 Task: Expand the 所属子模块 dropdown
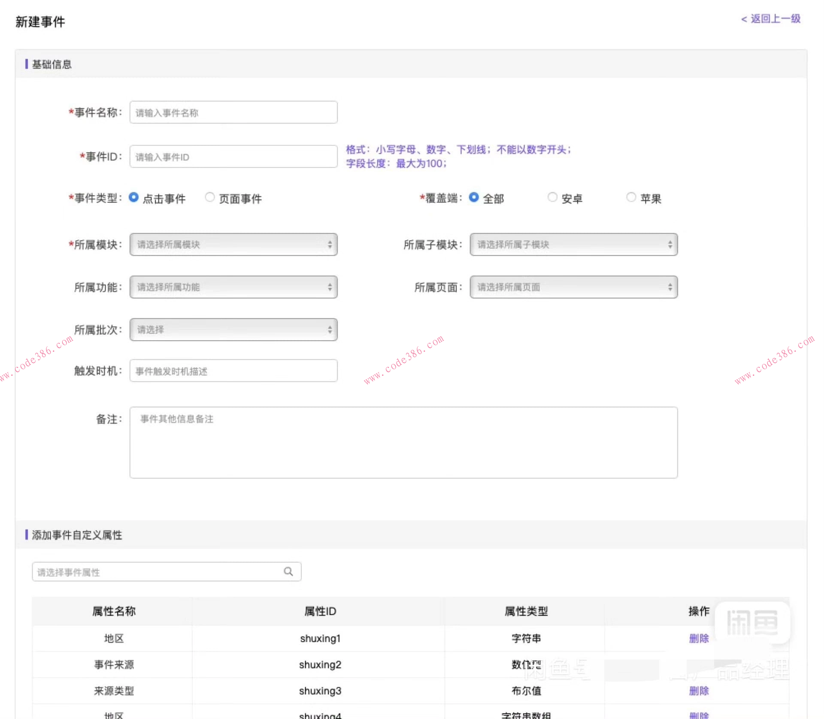573,245
